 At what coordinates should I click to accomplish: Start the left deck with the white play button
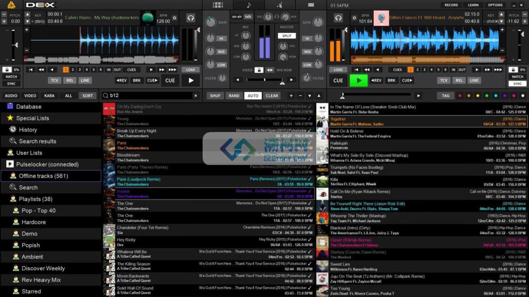point(191,80)
